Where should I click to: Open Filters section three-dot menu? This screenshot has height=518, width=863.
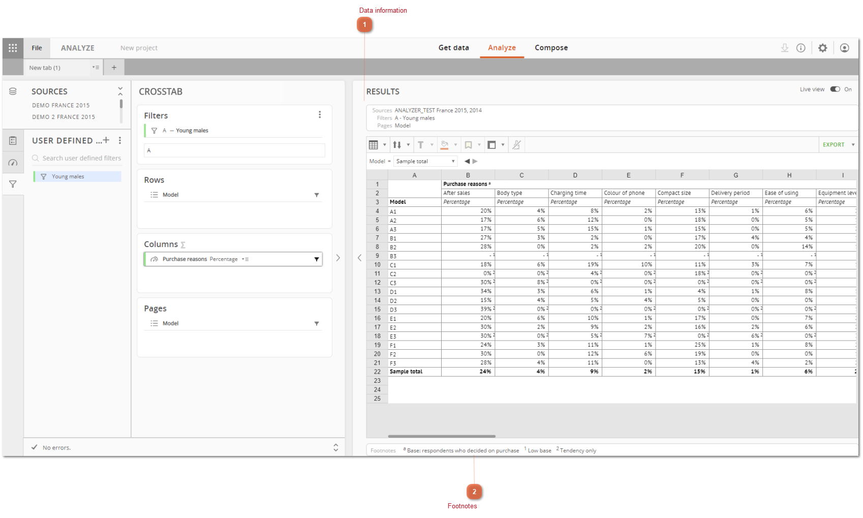point(320,115)
